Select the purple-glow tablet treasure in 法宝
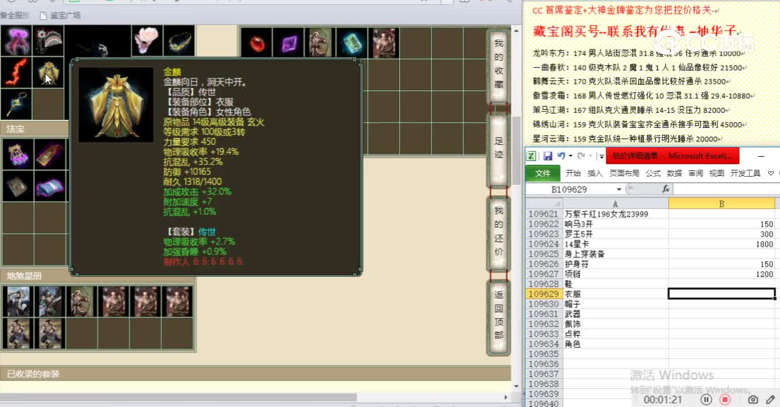Screen dimensions: 780x407 (49, 154)
